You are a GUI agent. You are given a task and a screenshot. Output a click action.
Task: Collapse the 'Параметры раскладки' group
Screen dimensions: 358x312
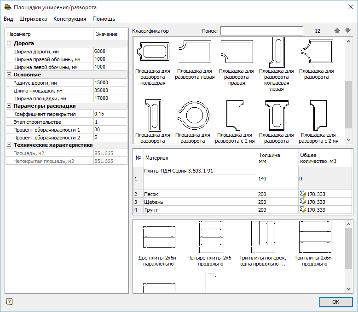click(9, 106)
